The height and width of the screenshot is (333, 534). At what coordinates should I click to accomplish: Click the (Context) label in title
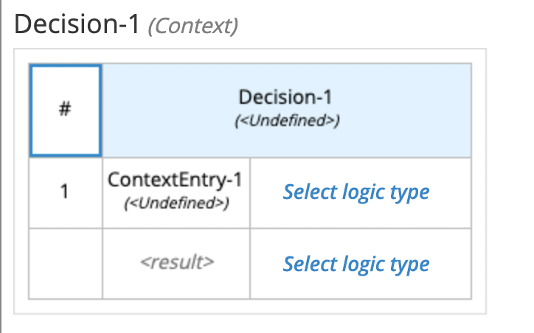pos(193,27)
